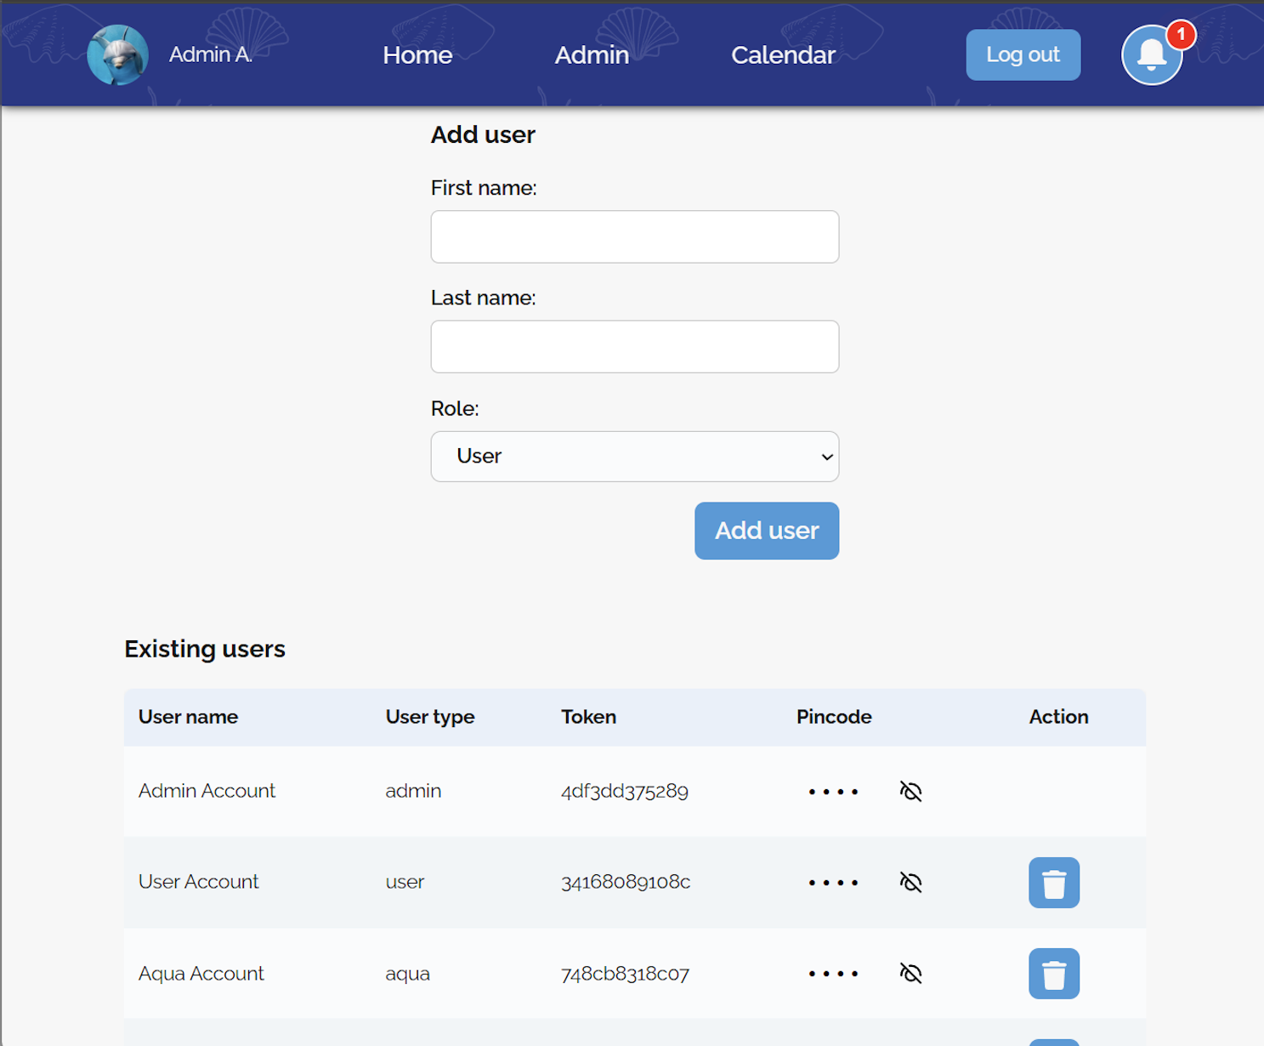
Task: Delete the User Account row
Action: coord(1053,883)
